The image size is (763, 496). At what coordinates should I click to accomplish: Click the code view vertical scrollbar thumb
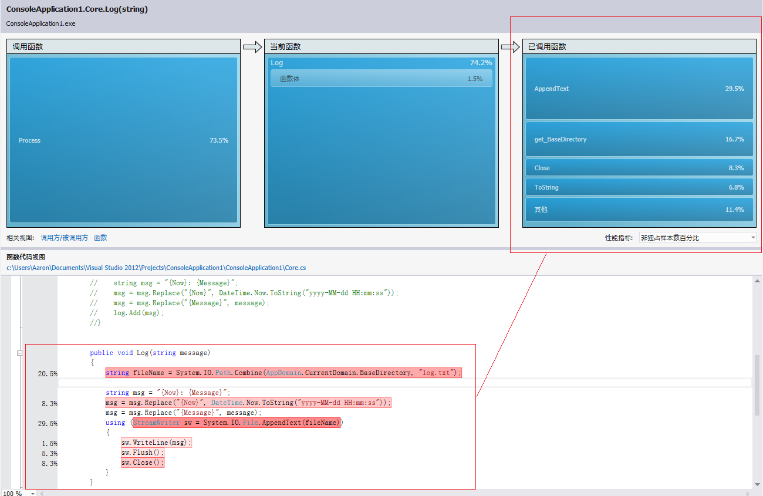(758, 384)
